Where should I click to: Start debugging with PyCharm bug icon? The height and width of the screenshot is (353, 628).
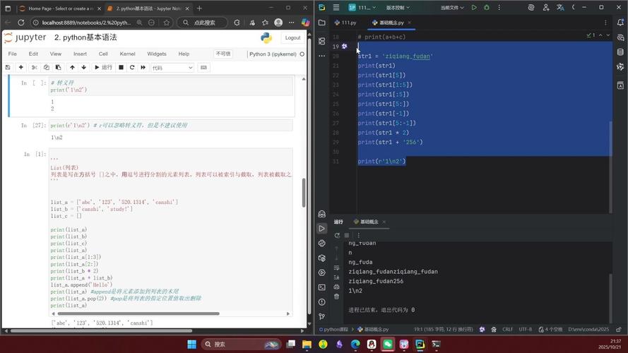487,7
